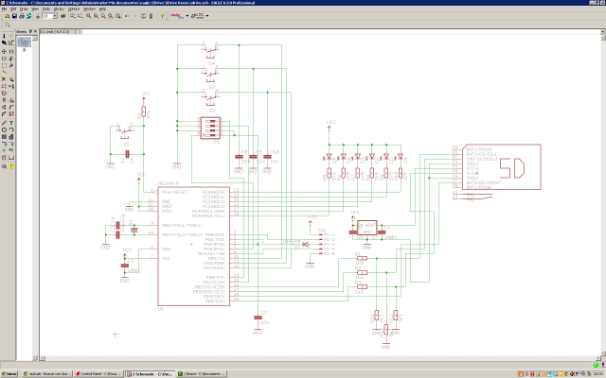Activate the zoom select magnifier icon
The width and height of the screenshot is (606, 378).
tap(117, 16)
